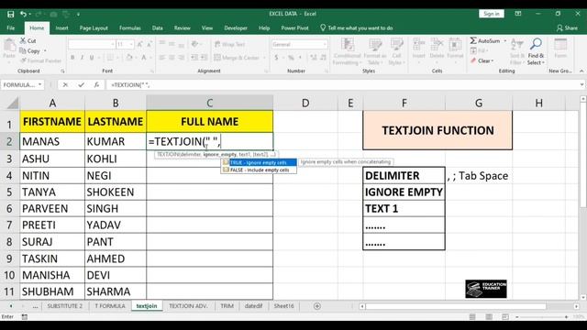Screen dimensions: 587x330
Task: Click Cell Styles icon
Action: 396,45
